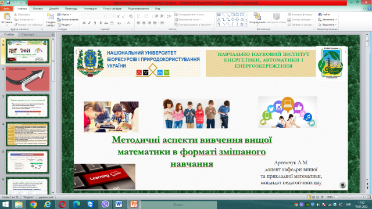The image size is (372, 209).
Task: Expand the shapes gallery More arrow
Action: click(246, 24)
